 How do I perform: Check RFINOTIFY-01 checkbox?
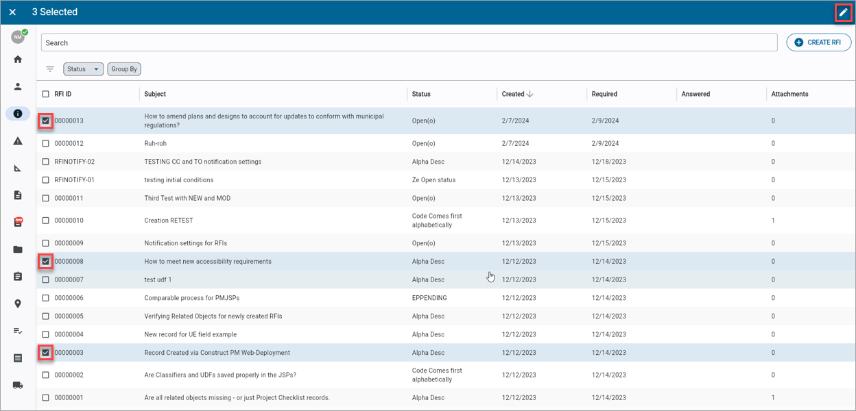tap(46, 180)
